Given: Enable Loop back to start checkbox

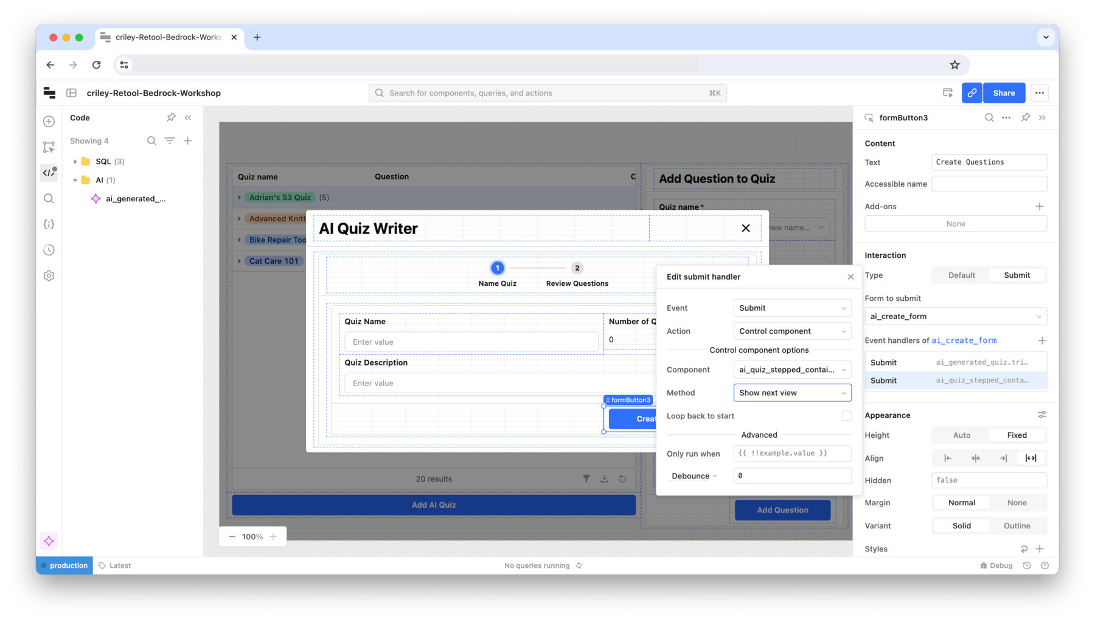Looking at the screenshot, I should (x=847, y=416).
